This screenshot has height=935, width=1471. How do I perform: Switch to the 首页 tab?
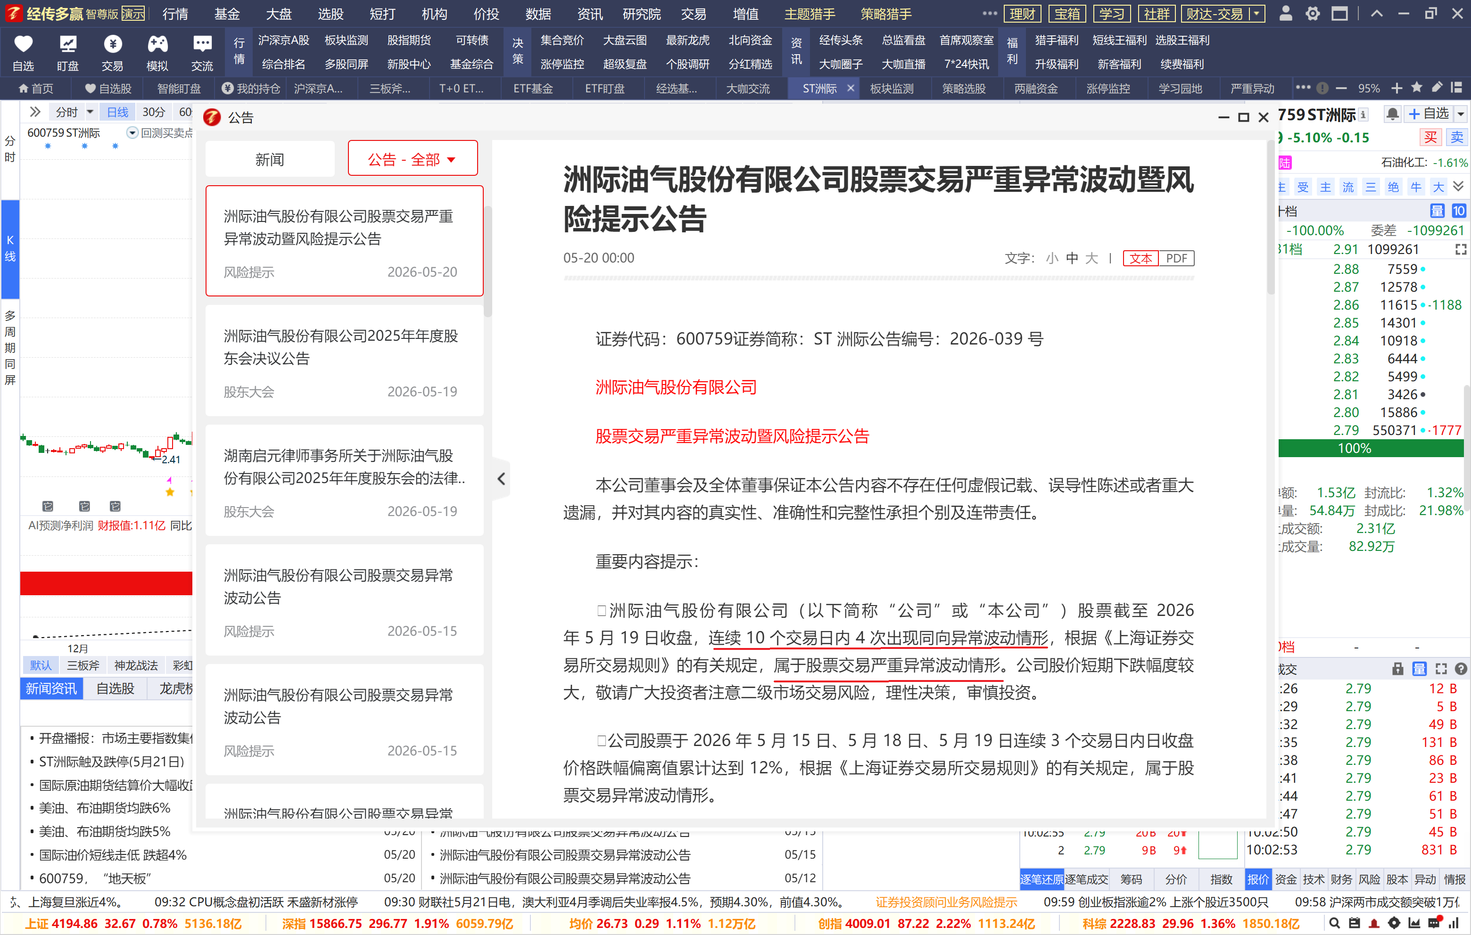[36, 89]
